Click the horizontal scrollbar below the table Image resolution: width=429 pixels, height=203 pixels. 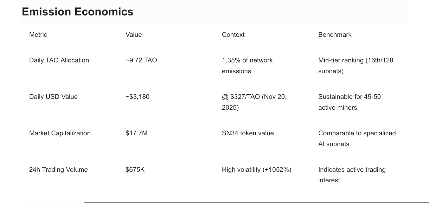256,202
